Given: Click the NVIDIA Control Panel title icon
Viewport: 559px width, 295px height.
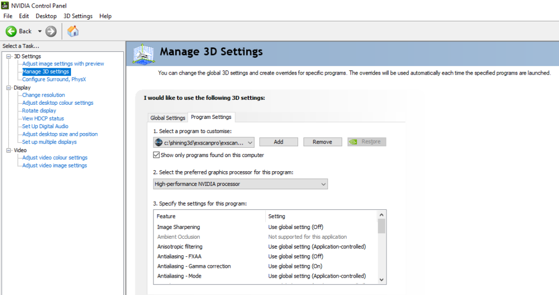Looking at the screenshot, I should pos(5,5).
